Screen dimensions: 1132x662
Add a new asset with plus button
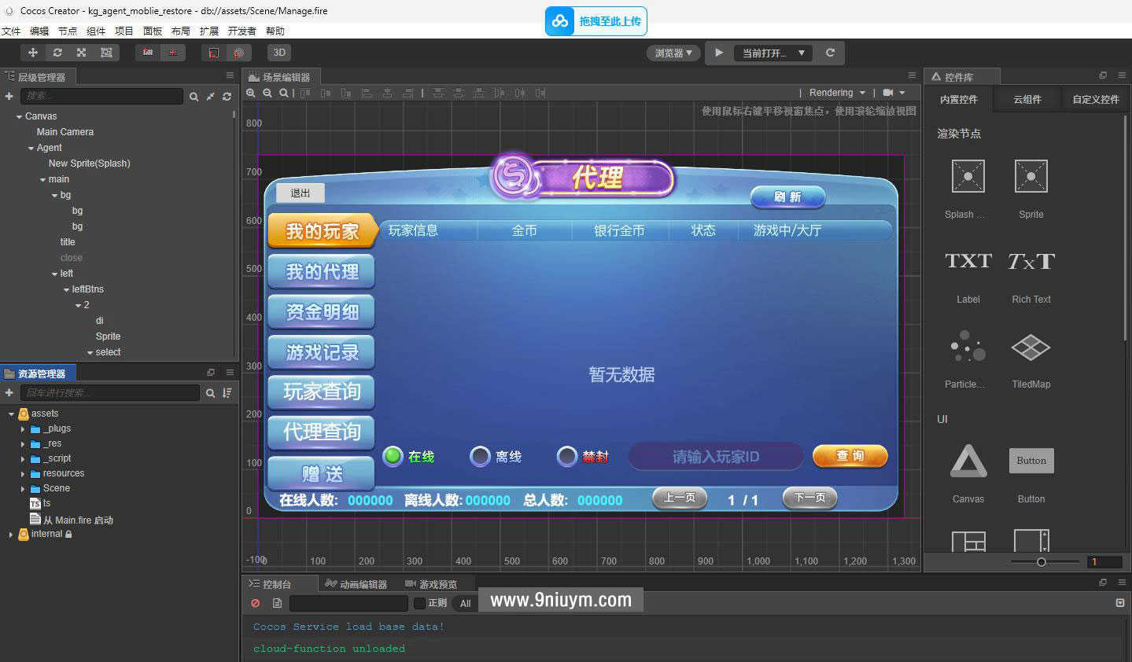coord(9,392)
